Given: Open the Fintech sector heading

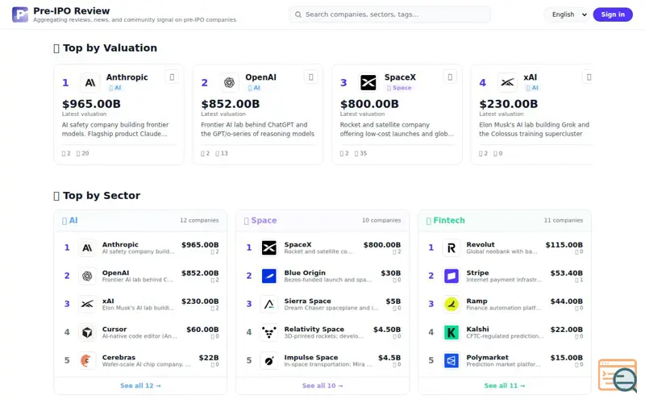Looking at the screenshot, I should (446, 220).
